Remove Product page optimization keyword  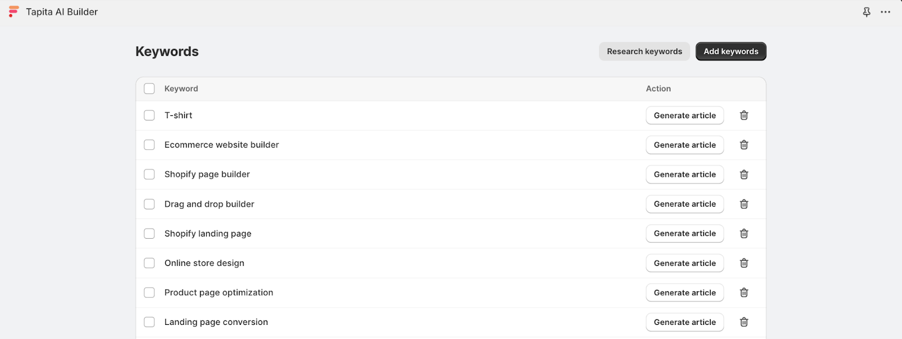coord(744,292)
